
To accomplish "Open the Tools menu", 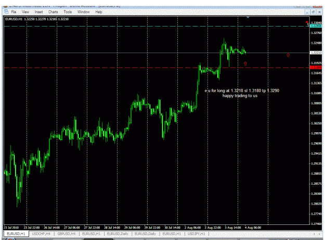I will tap(68, 12).
